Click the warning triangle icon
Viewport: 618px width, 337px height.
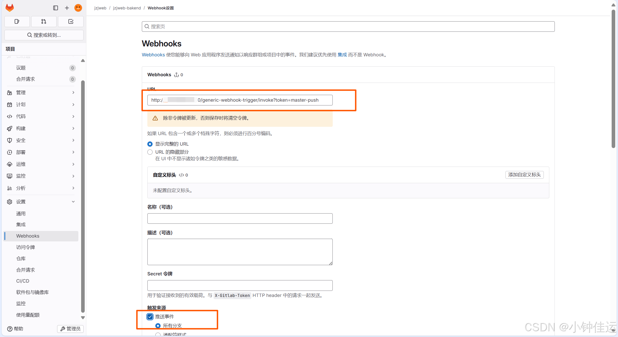155,118
